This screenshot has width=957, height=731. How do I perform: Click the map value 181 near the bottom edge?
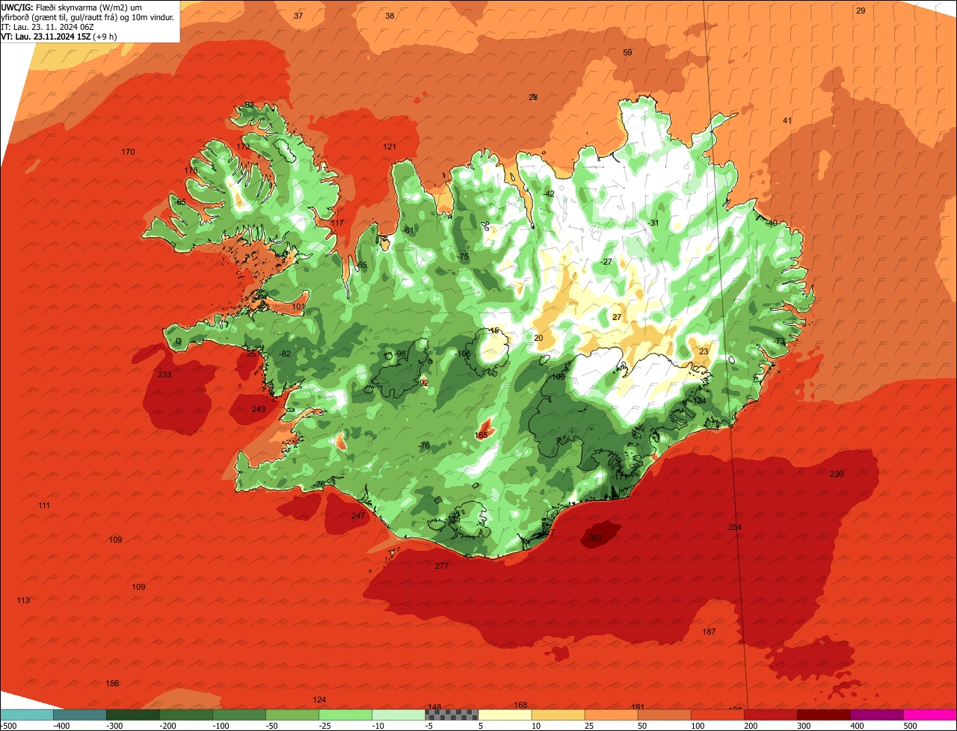click(638, 707)
